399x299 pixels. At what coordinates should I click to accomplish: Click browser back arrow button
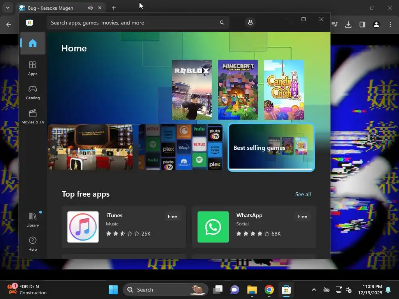coord(9,25)
